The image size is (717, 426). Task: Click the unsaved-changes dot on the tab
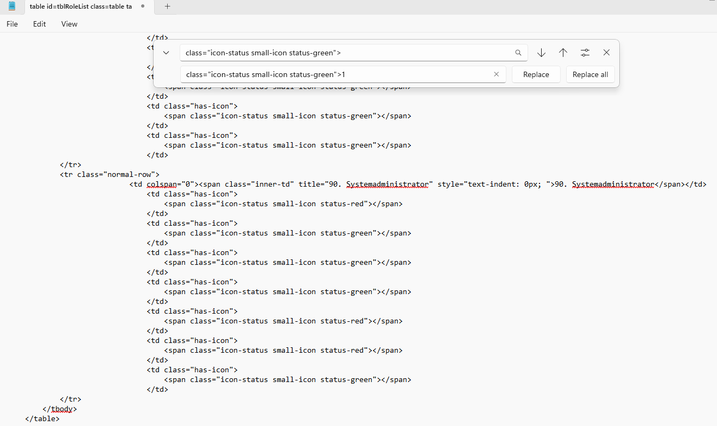tap(142, 7)
